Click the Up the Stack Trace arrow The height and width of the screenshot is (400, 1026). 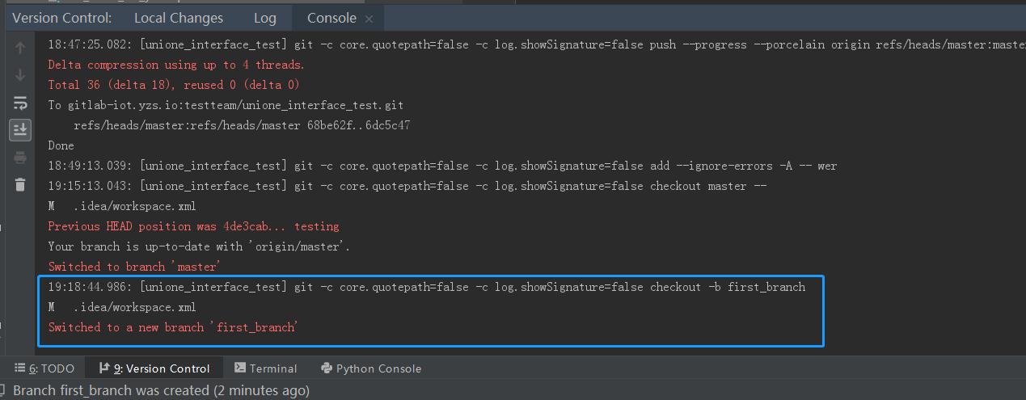20,48
